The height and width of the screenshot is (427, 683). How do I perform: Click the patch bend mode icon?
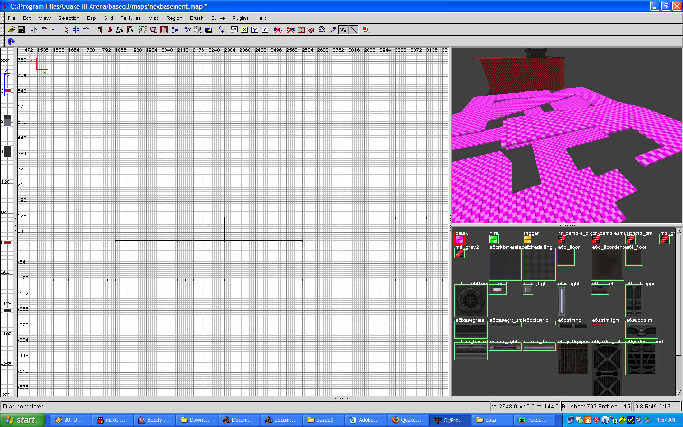click(312, 29)
